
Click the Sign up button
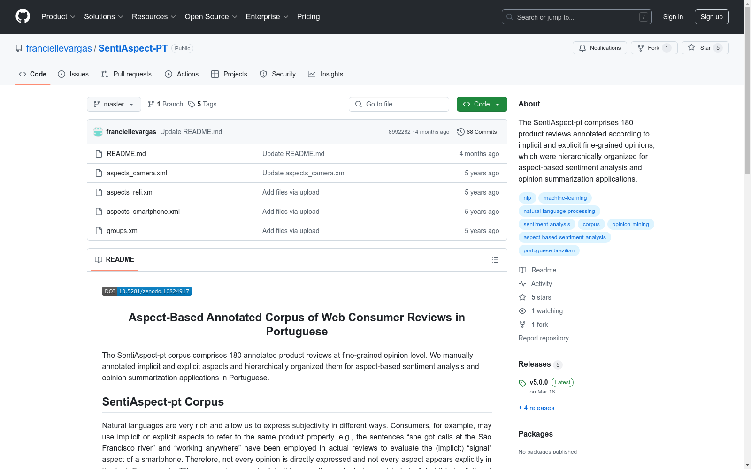click(x=712, y=17)
